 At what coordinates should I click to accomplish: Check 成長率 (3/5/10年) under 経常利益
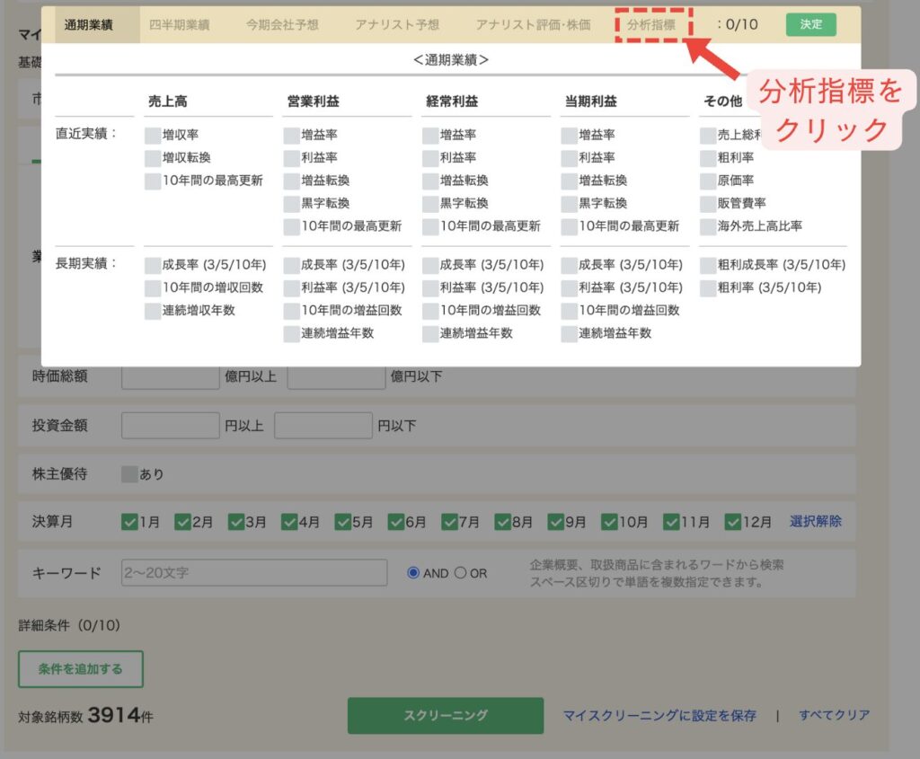click(x=430, y=266)
